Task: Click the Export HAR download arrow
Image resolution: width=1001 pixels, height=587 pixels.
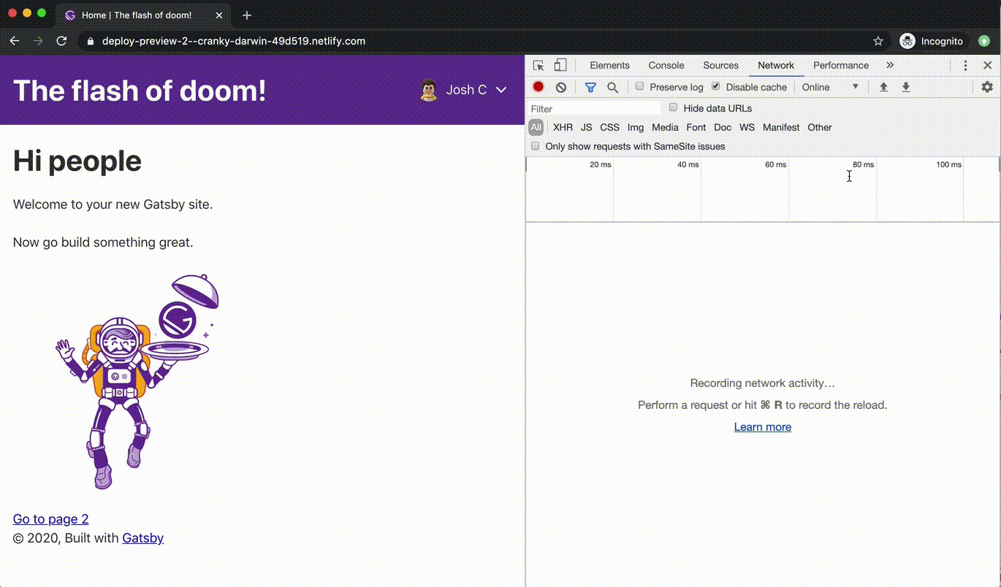Action: tap(905, 87)
